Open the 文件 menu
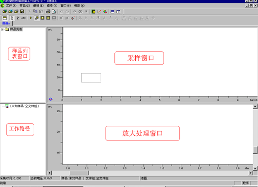This screenshot has height=187, width=258. (x=11, y=5)
